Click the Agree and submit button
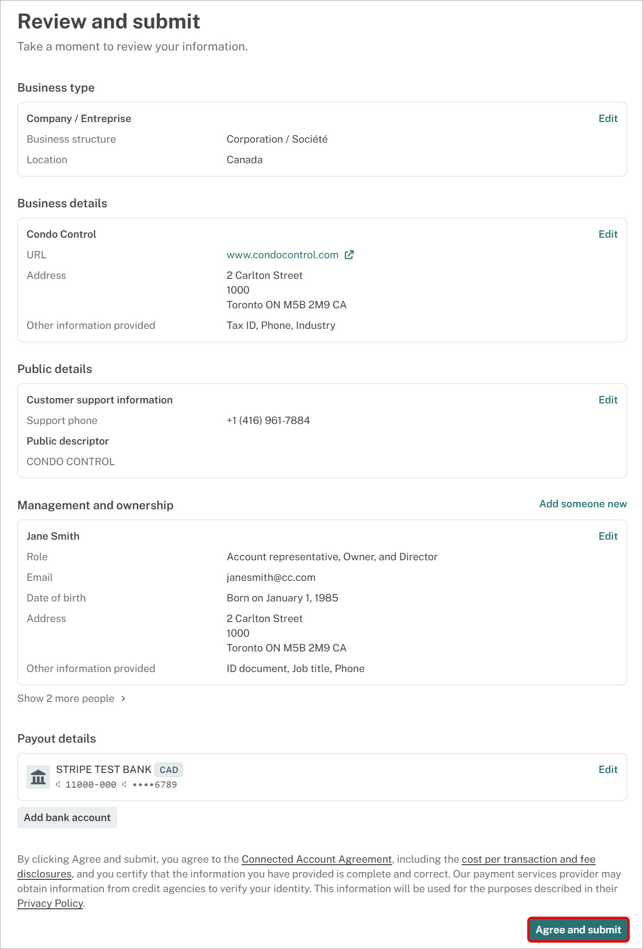Image resolution: width=643 pixels, height=949 pixels. 578,930
